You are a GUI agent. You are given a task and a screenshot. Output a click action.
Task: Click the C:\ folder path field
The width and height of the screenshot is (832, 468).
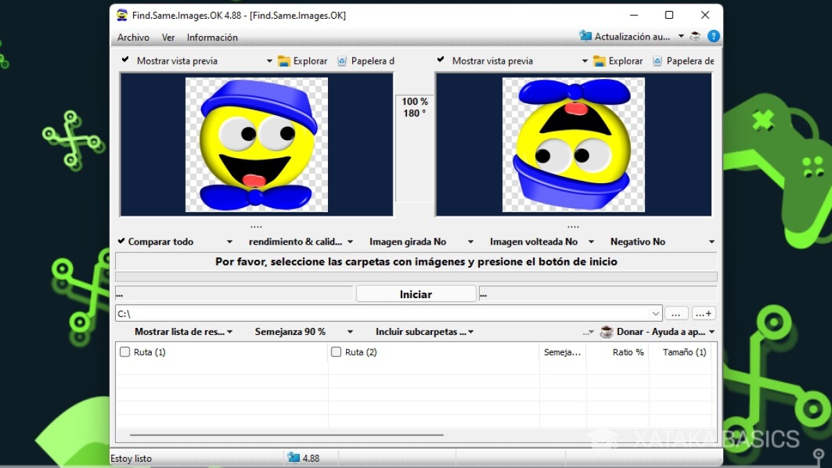click(389, 313)
